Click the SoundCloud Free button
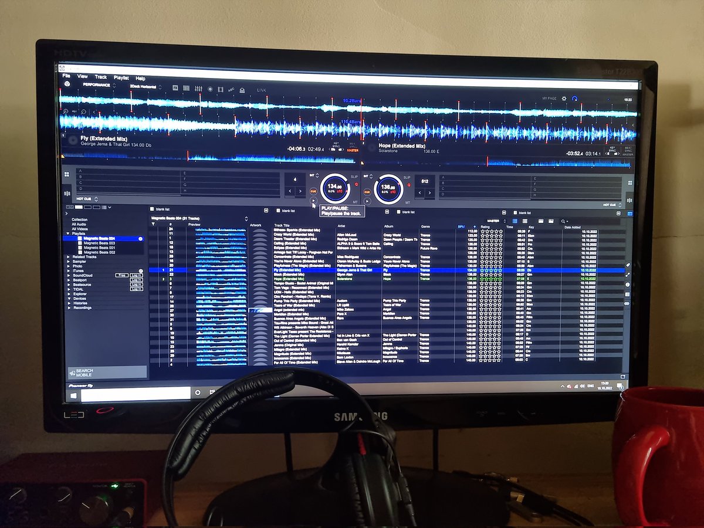 pyautogui.click(x=121, y=275)
